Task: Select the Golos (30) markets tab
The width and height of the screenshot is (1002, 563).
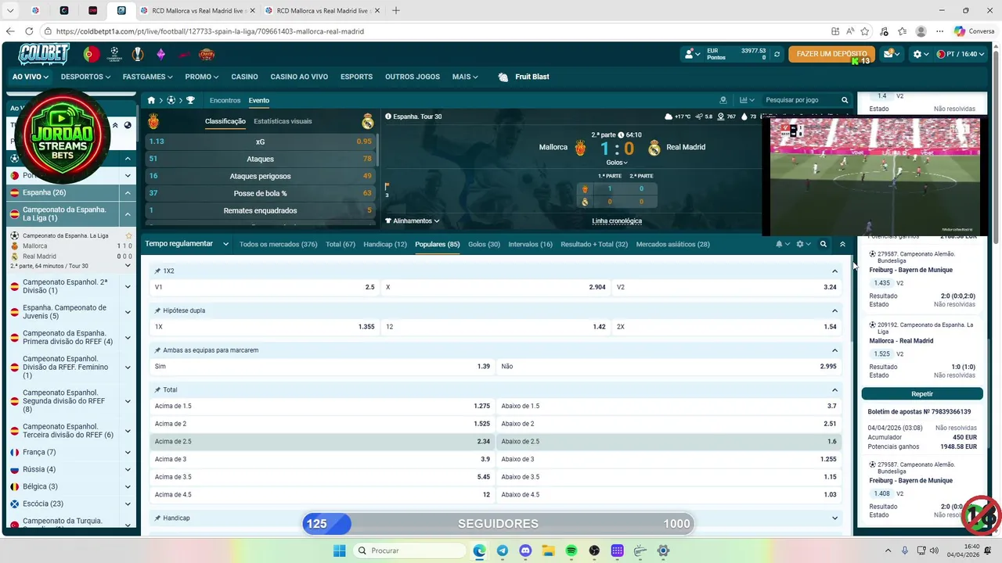Action: tap(484, 244)
